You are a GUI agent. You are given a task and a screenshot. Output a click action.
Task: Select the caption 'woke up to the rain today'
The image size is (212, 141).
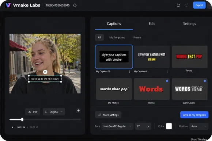(x=45, y=79)
